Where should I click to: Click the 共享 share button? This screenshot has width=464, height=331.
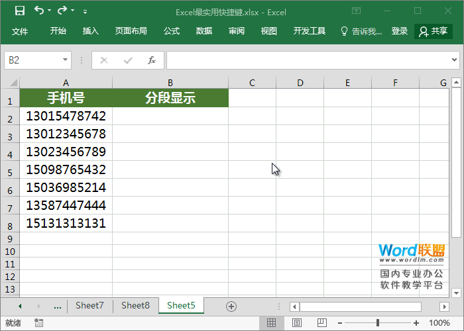click(434, 31)
